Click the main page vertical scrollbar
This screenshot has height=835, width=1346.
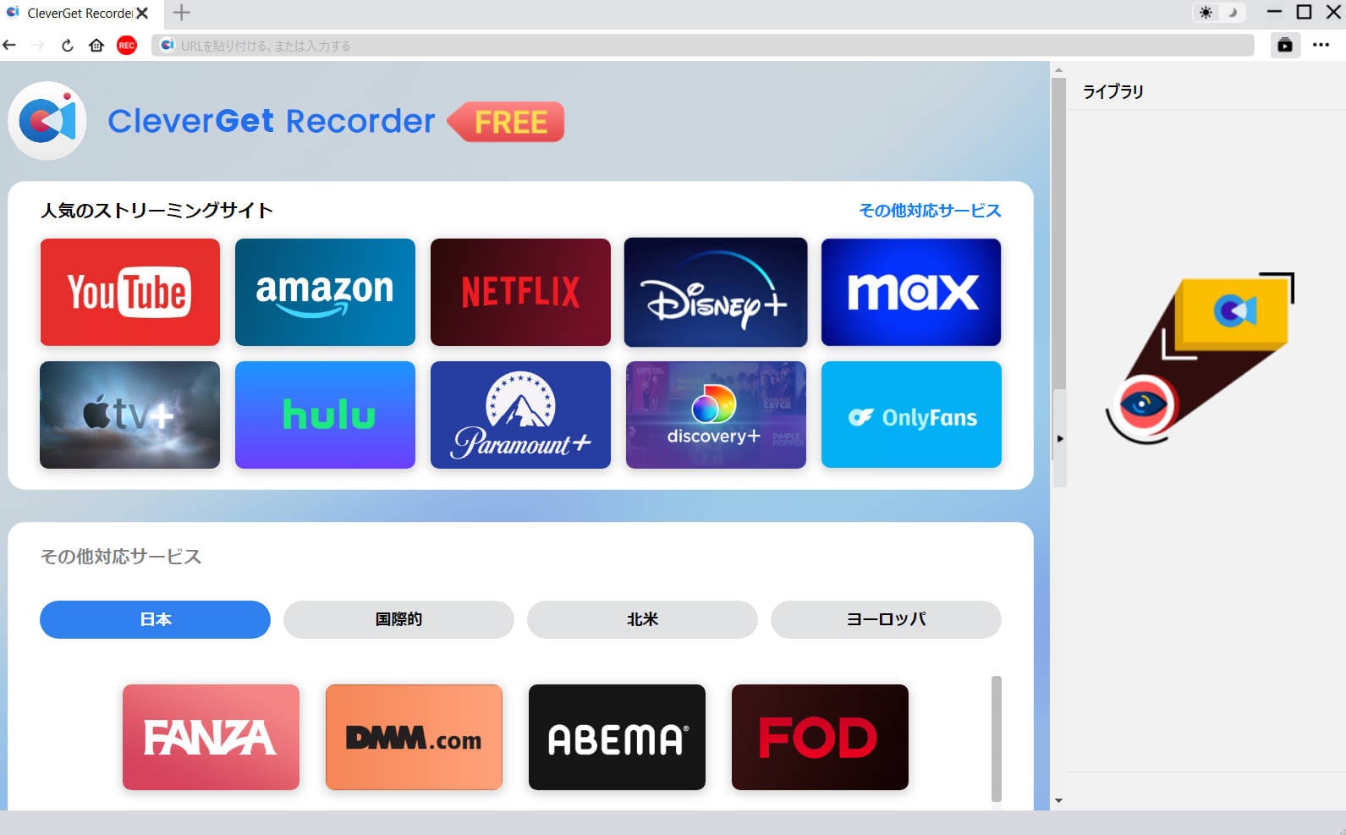(1058, 269)
